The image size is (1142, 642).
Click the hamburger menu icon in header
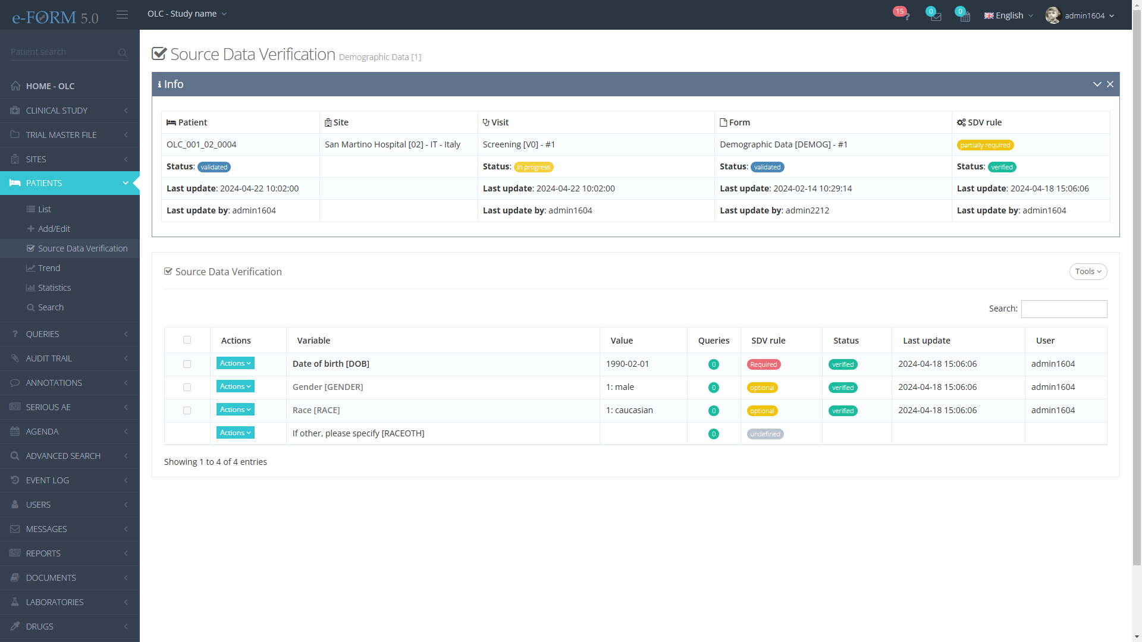122,15
